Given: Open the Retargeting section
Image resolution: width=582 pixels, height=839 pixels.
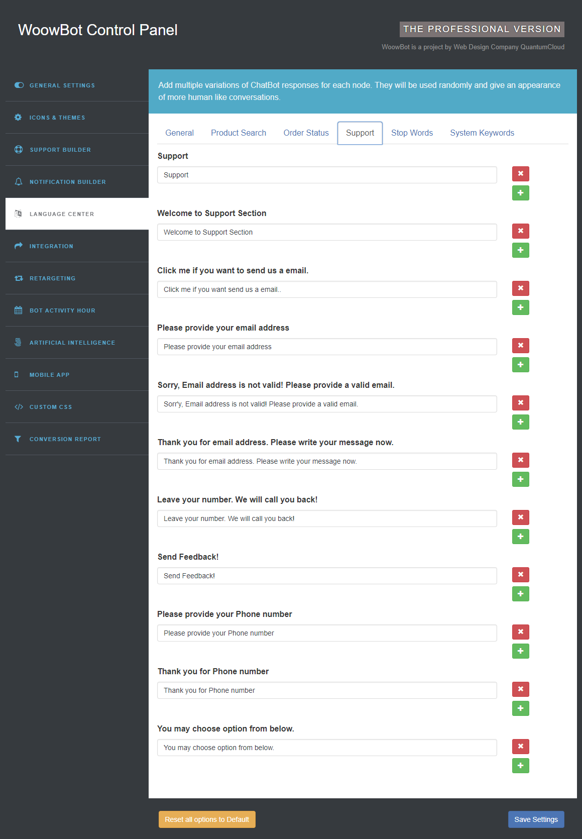Looking at the screenshot, I should pos(77,278).
